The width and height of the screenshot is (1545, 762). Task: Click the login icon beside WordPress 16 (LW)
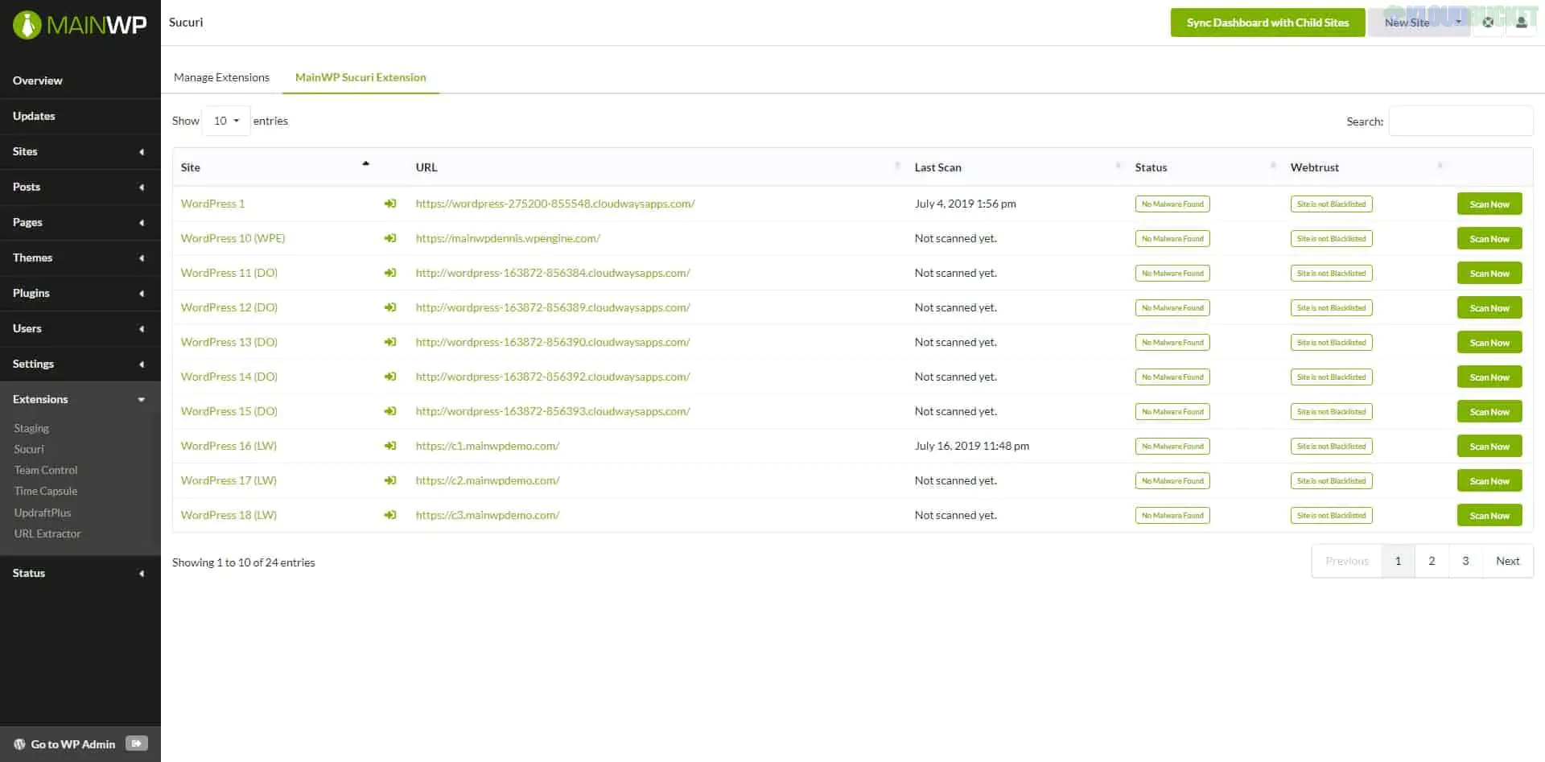[x=390, y=446]
